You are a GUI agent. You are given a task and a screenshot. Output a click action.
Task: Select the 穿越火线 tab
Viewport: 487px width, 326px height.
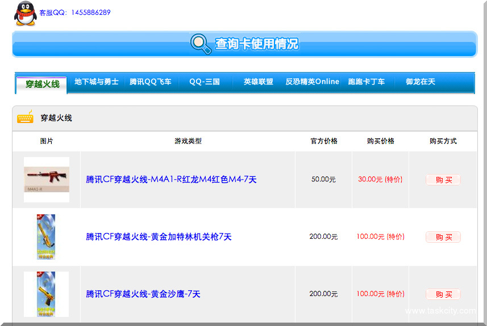[x=42, y=84]
